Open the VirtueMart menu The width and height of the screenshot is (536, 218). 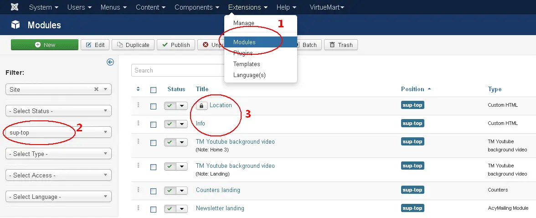click(327, 7)
